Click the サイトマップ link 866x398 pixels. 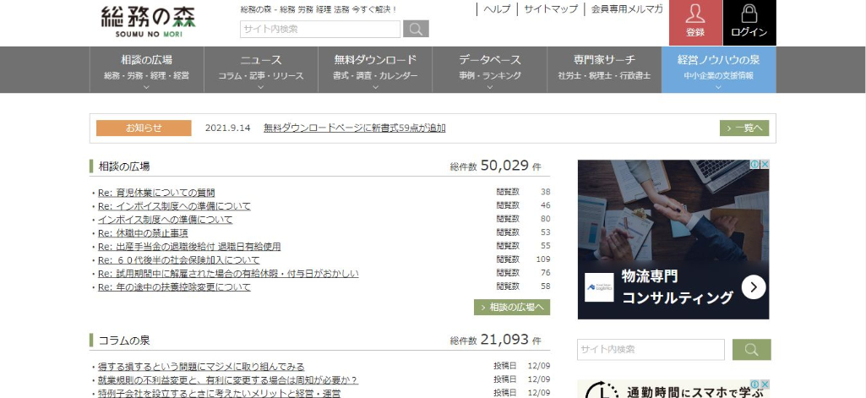(x=551, y=9)
